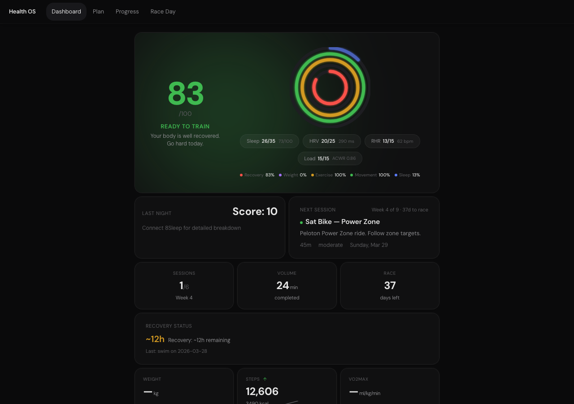Click the Steps count 12,606
The height and width of the screenshot is (404, 574).
(262, 391)
